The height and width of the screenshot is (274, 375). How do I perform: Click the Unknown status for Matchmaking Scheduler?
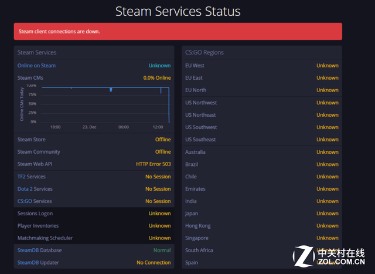(x=159, y=238)
